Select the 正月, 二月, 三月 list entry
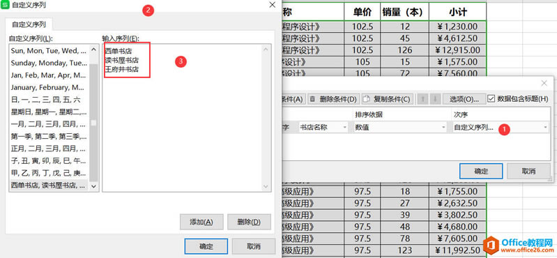 (49, 149)
